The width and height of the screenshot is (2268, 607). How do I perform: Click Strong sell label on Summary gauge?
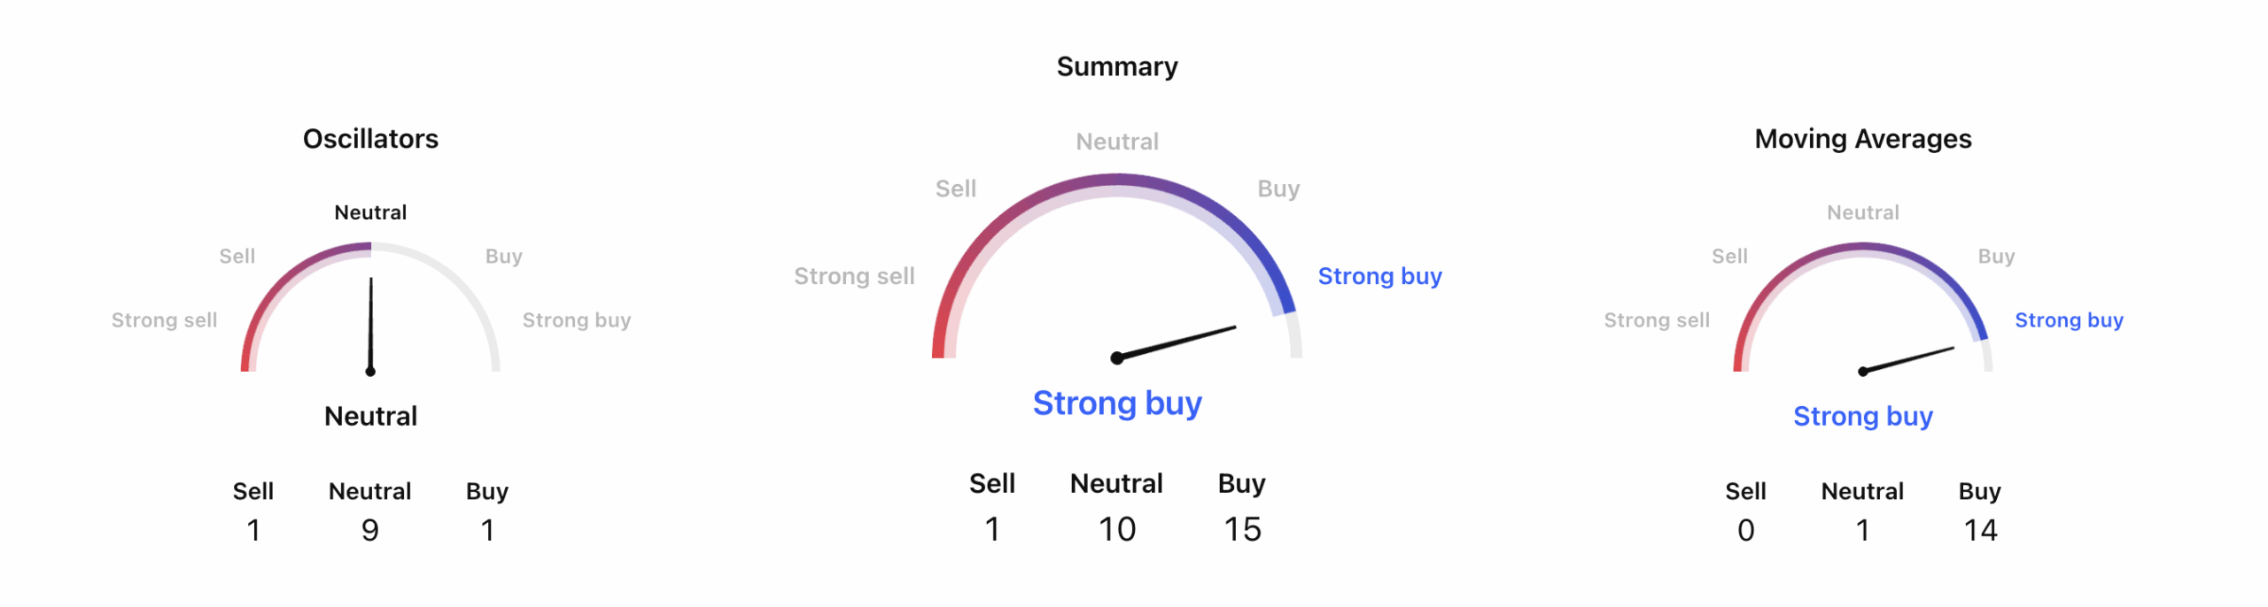click(853, 276)
